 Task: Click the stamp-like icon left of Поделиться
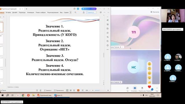[84, 12]
